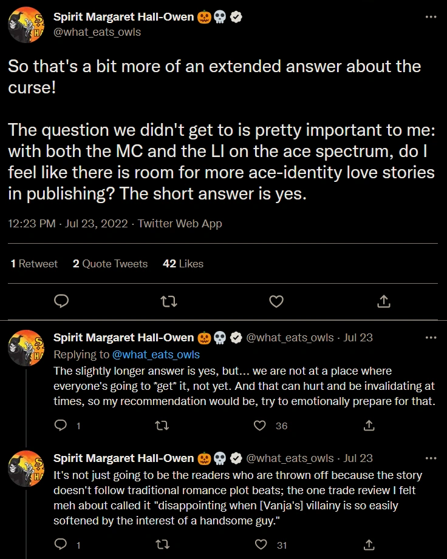The image size is (447, 559).
Task: View who made the 1 Retweet
Action: 34,264
